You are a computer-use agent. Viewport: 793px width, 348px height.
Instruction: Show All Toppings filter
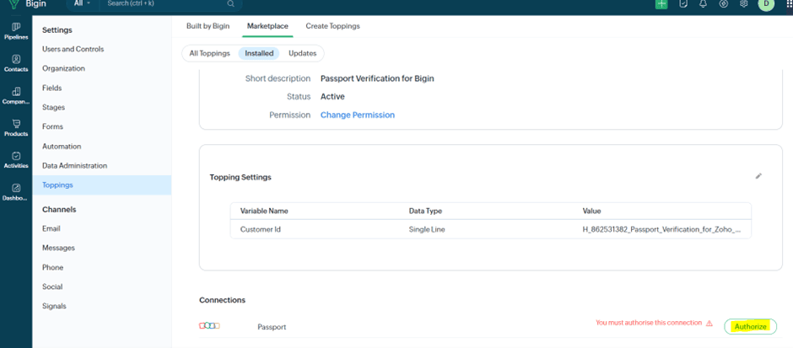(x=210, y=53)
